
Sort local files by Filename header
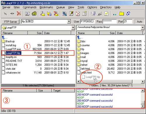[x=15, y=33]
